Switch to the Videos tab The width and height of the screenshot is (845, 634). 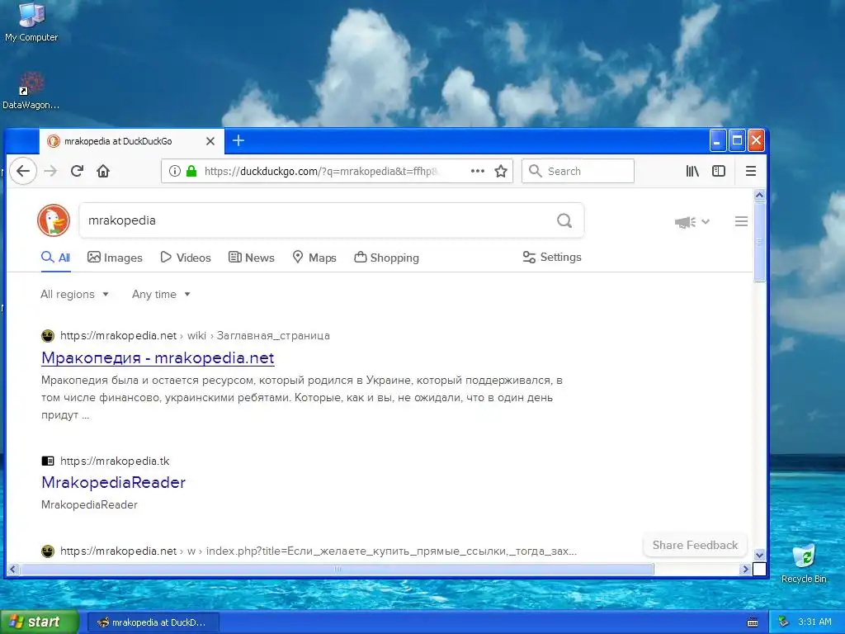tap(186, 258)
